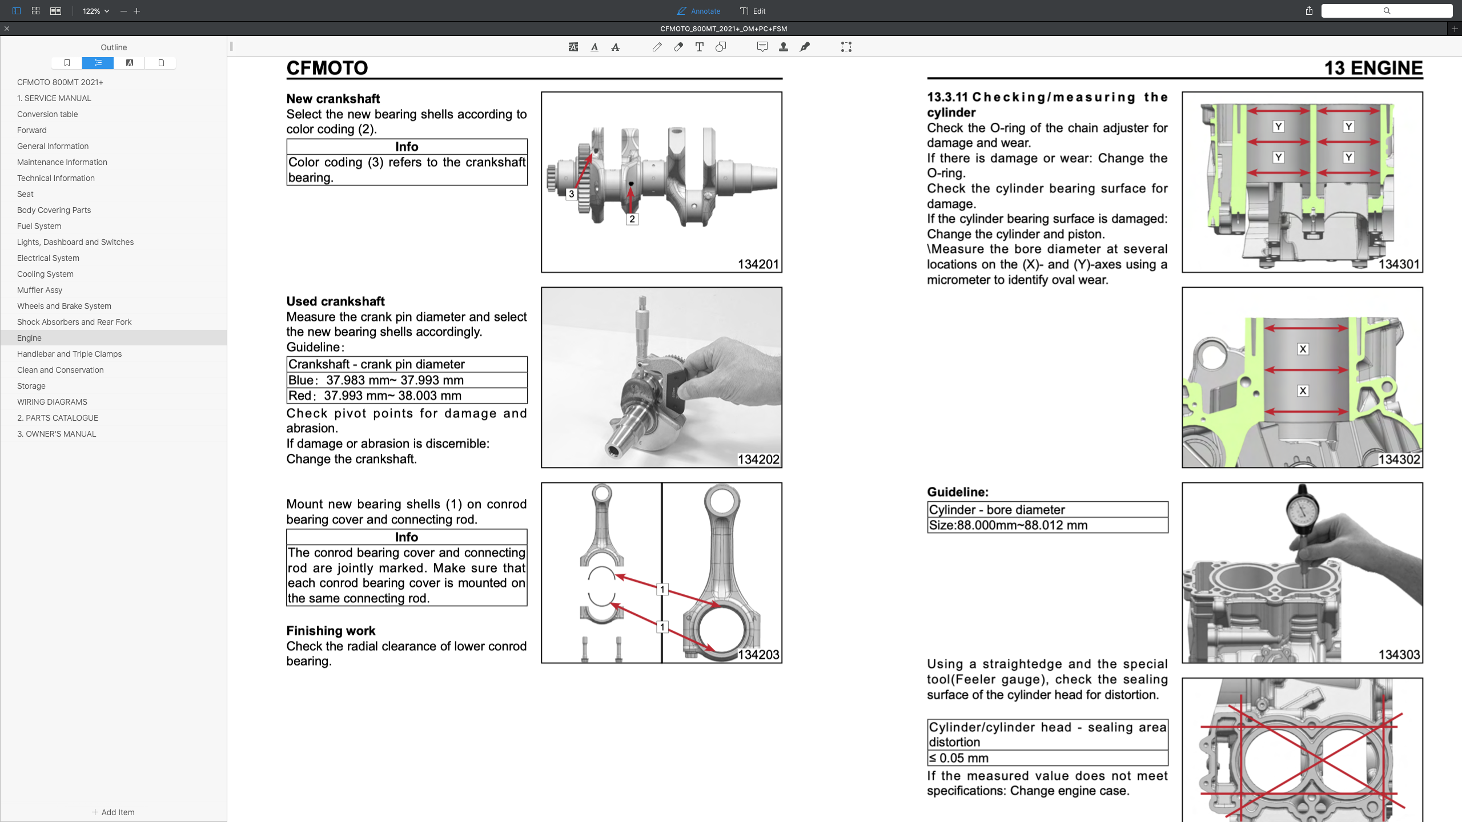Switch sidebar to bookmarks view
Viewport: 1462px width, 822px height.
click(x=67, y=63)
